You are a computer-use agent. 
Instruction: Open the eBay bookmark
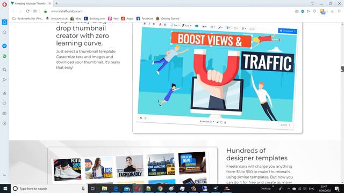tap(76, 19)
